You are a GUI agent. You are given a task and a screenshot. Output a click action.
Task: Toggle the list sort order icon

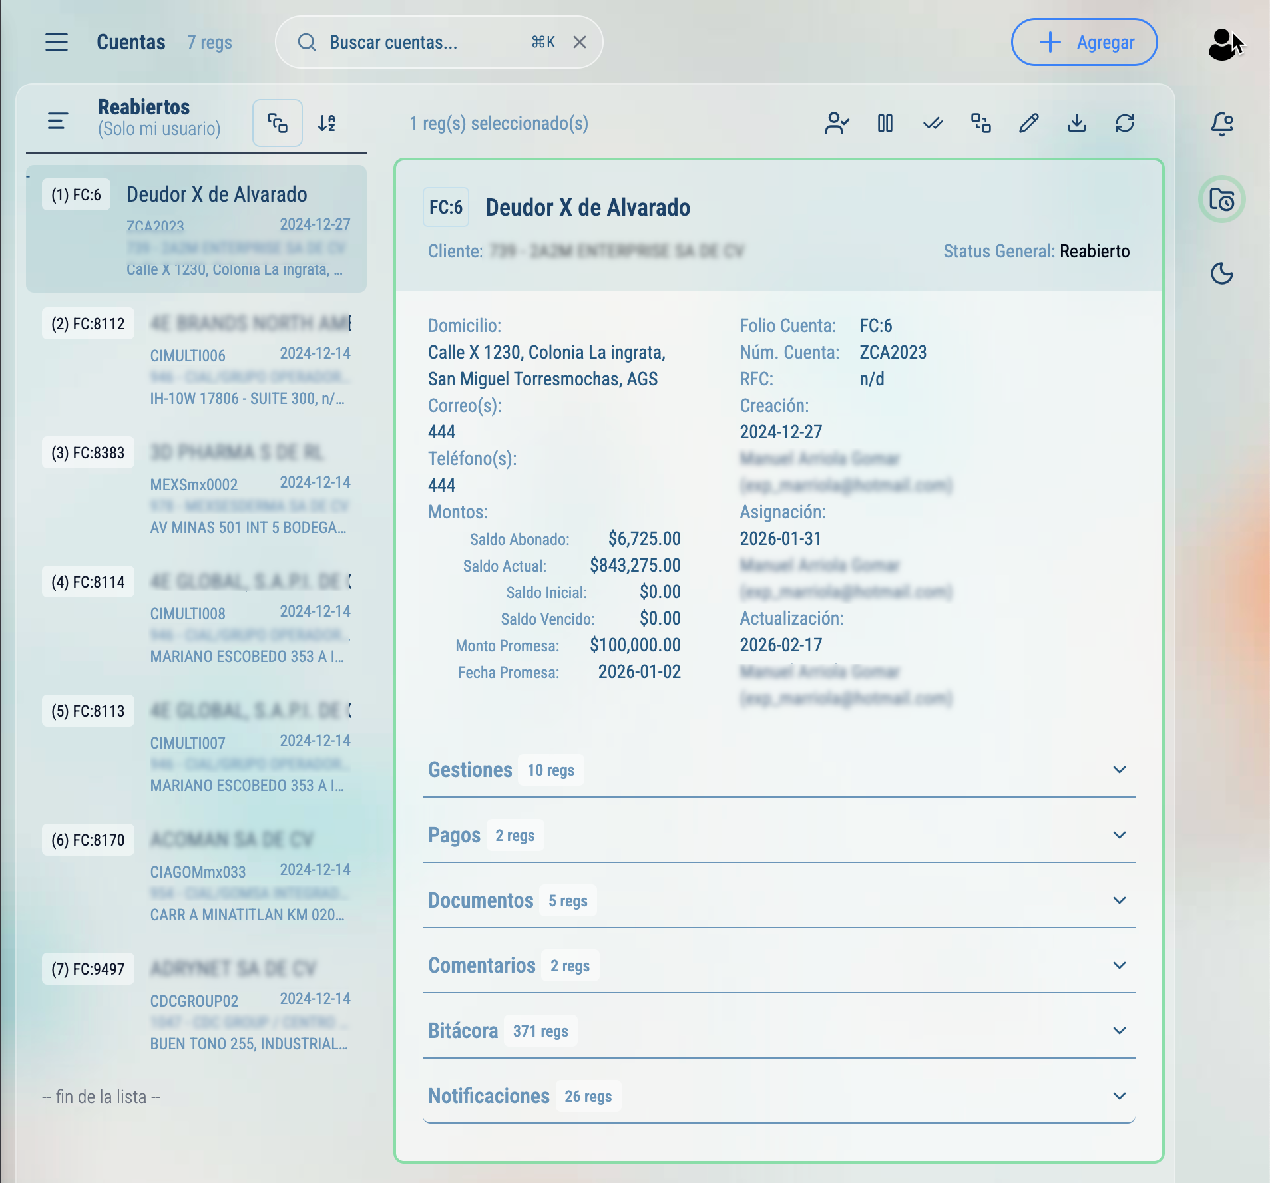pos(326,123)
